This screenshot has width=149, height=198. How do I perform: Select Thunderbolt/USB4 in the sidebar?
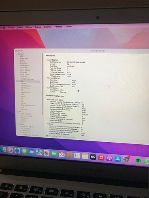pos(28,105)
